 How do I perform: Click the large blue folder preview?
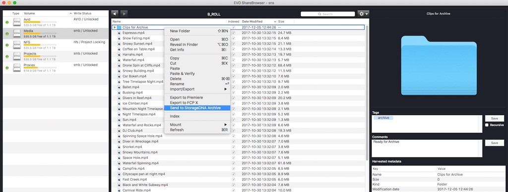[439, 66]
